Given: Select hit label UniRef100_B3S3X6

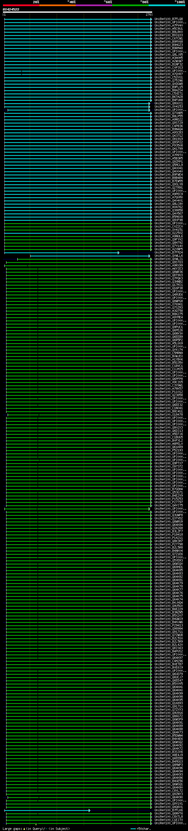Looking at the screenshot, I should 169,752.
